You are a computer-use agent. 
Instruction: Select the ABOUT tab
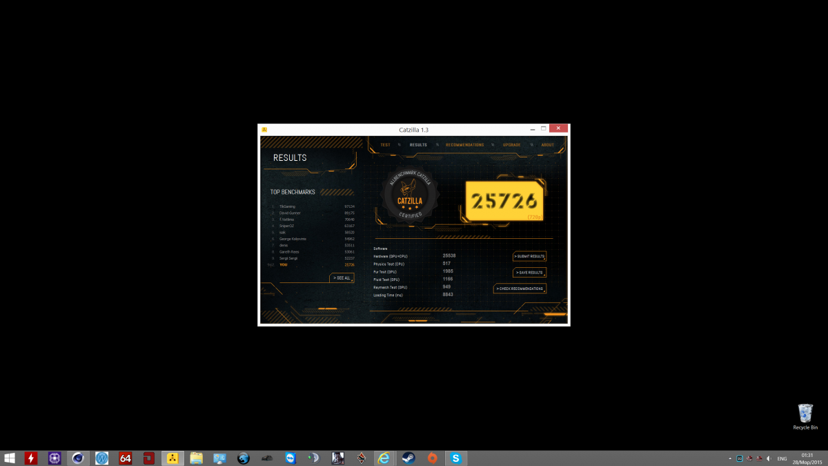tap(547, 145)
